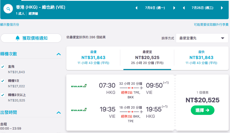The height and width of the screenshot is (133, 230).
Task: Collapse the 轉機次數 filter section
Action: click(x=59, y=54)
